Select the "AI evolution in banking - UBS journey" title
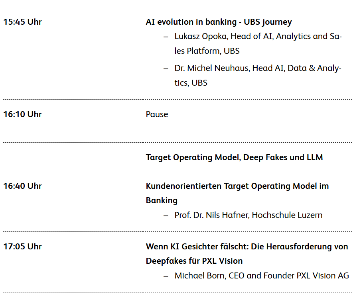 [x=219, y=22]
